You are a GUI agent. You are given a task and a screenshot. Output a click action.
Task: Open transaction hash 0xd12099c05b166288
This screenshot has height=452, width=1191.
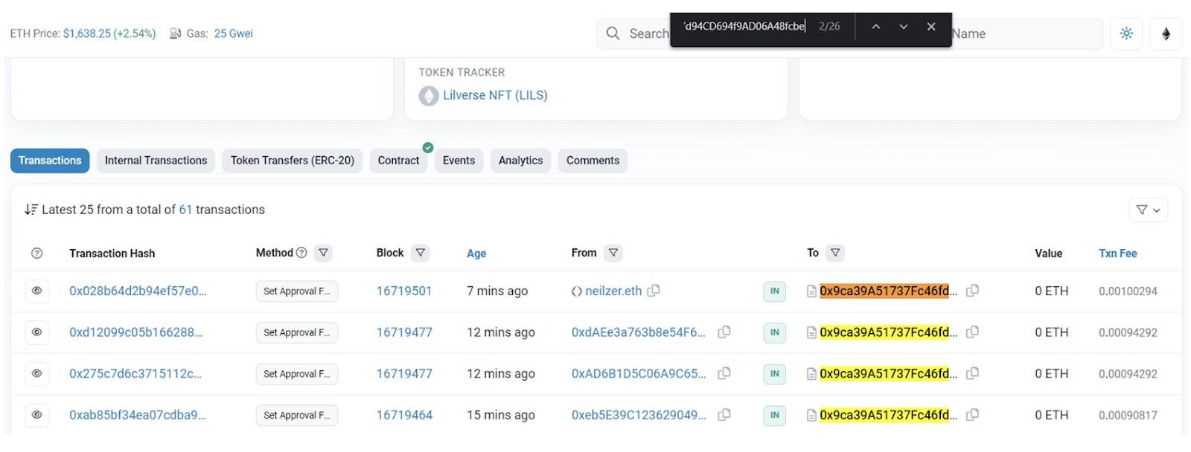(x=135, y=332)
